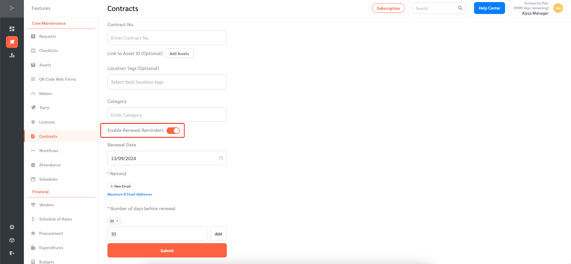The image size is (571, 264).
Task: Click the Procurement icon
Action: point(33,233)
